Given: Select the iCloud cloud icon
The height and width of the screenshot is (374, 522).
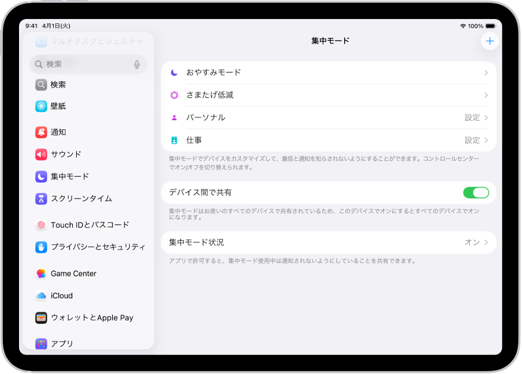Looking at the screenshot, I should 41,295.
